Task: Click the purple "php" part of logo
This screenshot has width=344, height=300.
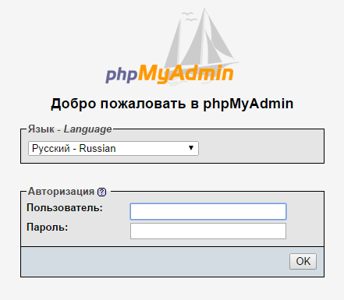Action: pyautogui.click(x=121, y=75)
